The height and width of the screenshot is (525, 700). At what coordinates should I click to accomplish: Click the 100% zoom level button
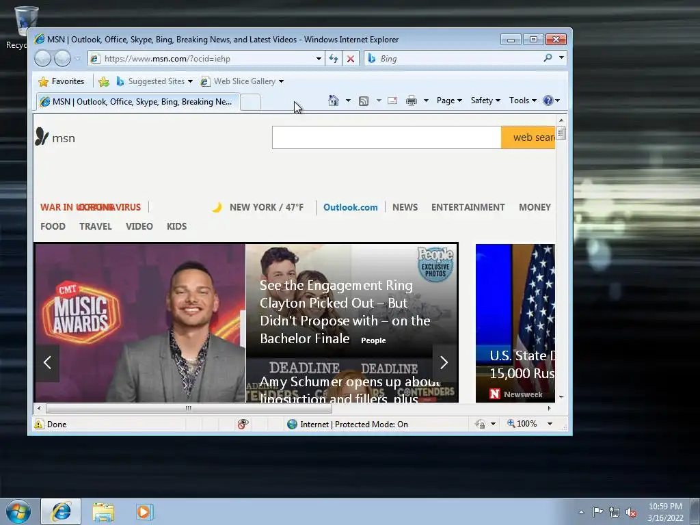point(522,424)
